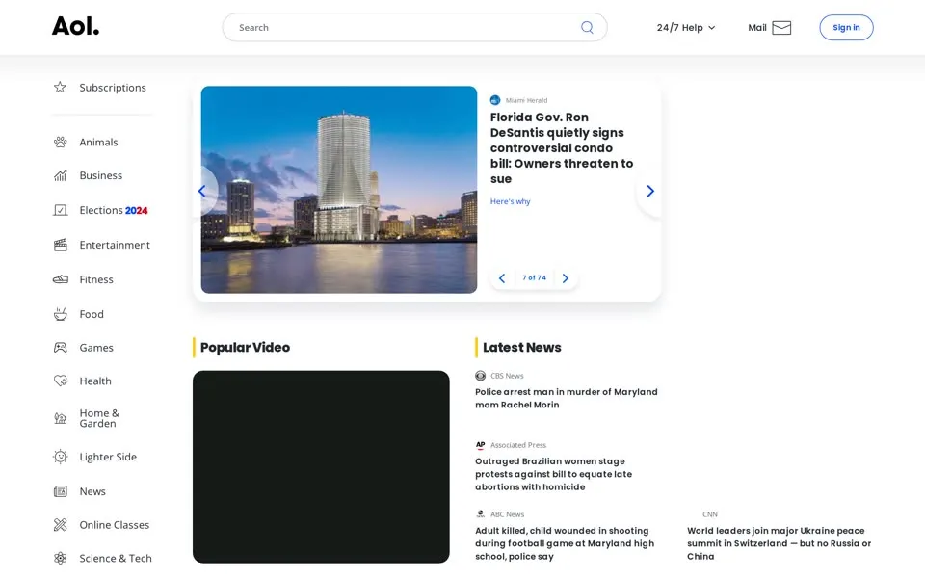Click the CBS News source label
The width and height of the screenshot is (925, 578).
click(507, 376)
